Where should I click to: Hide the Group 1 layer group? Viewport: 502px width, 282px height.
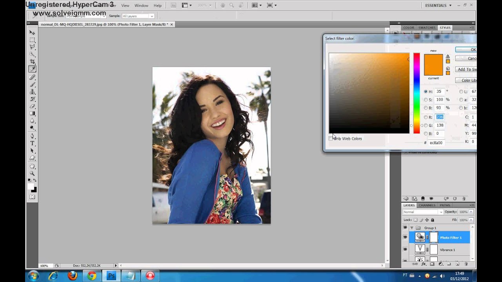(405, 228)
